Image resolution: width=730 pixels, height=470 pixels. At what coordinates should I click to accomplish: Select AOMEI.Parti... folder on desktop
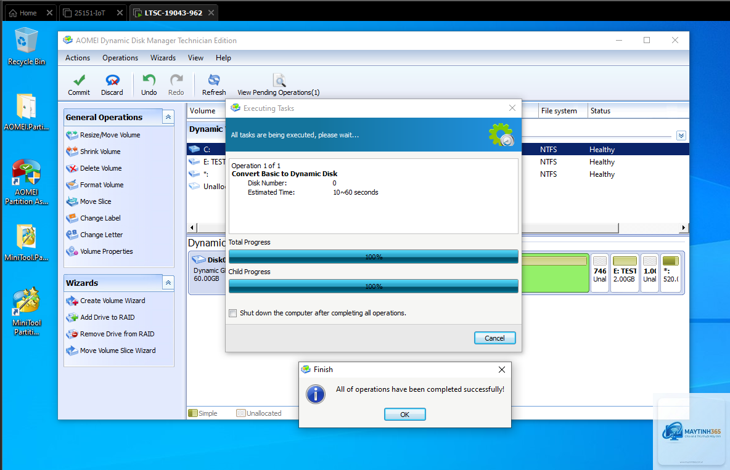coord(26,112)
